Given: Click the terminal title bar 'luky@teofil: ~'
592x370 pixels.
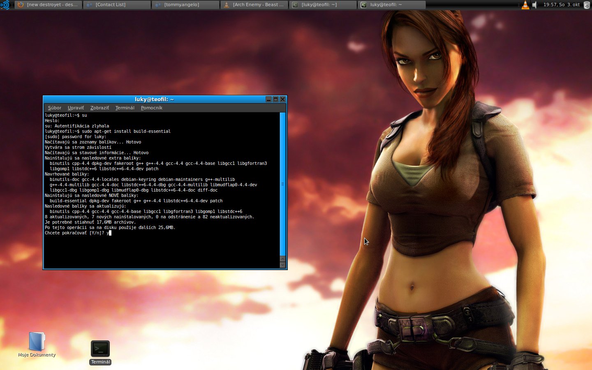Looking at the screenshot, I should point(154,99).
